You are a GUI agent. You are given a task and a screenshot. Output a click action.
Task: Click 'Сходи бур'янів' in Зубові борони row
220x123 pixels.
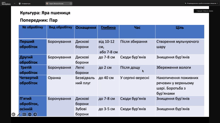coord(137,111)
